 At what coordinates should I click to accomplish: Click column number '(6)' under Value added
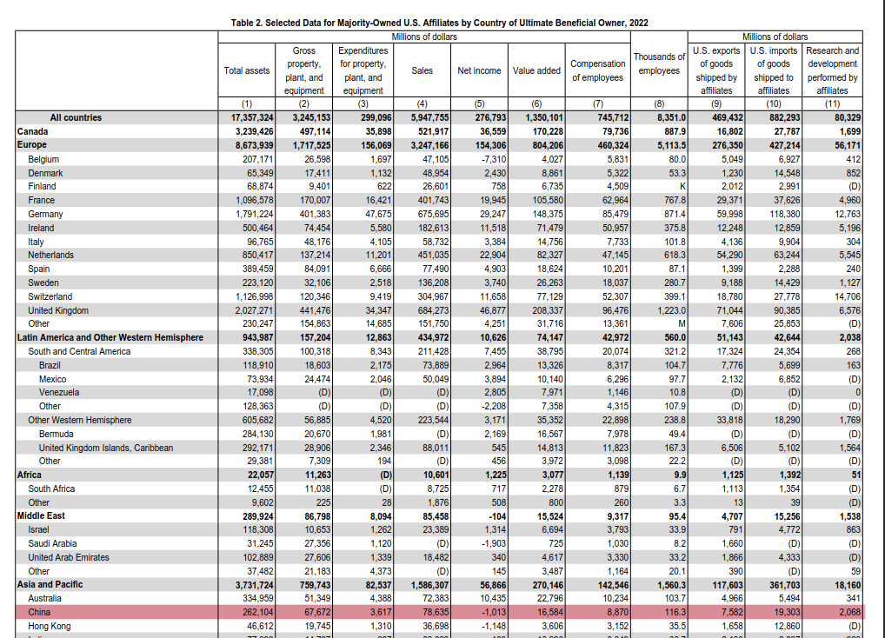(x=536, y=103)
